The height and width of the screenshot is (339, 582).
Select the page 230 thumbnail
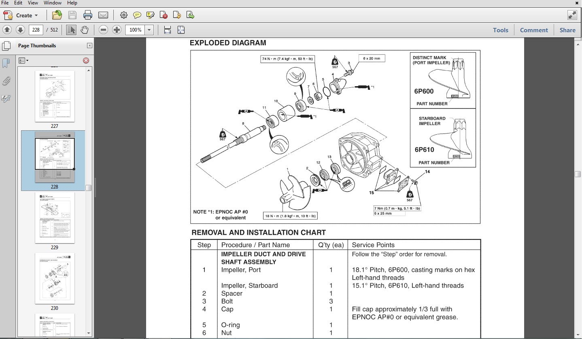click(55, 278)
